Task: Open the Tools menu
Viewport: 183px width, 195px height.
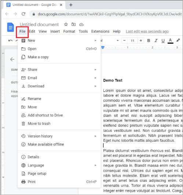Action: (83, 31)
